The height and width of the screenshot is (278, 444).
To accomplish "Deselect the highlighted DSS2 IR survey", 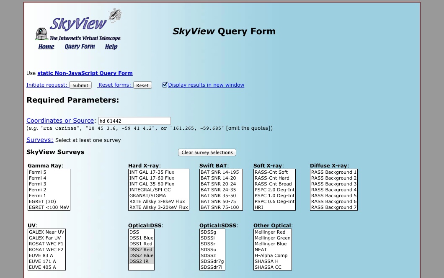I will point(141,261).
